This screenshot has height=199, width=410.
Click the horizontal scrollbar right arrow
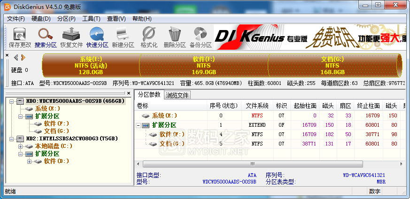[402, 164]
